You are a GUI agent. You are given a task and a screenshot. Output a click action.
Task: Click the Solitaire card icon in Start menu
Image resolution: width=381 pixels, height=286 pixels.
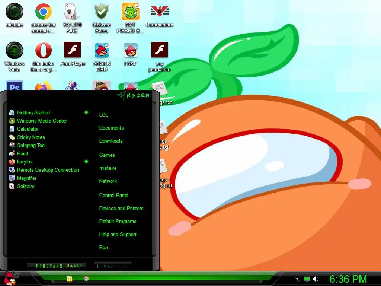[x=12, y=186]
